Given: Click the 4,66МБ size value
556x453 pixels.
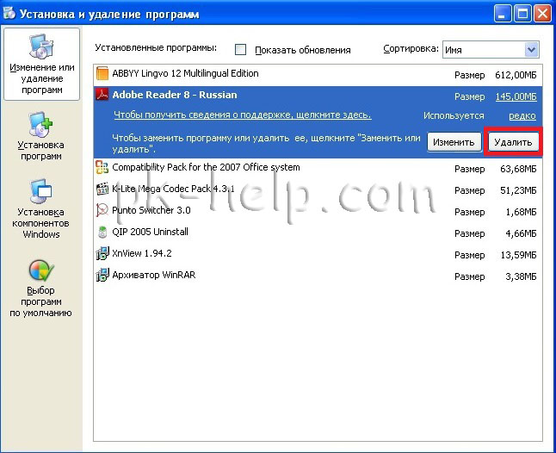Looking at the screenshot, I should point(522,233).
